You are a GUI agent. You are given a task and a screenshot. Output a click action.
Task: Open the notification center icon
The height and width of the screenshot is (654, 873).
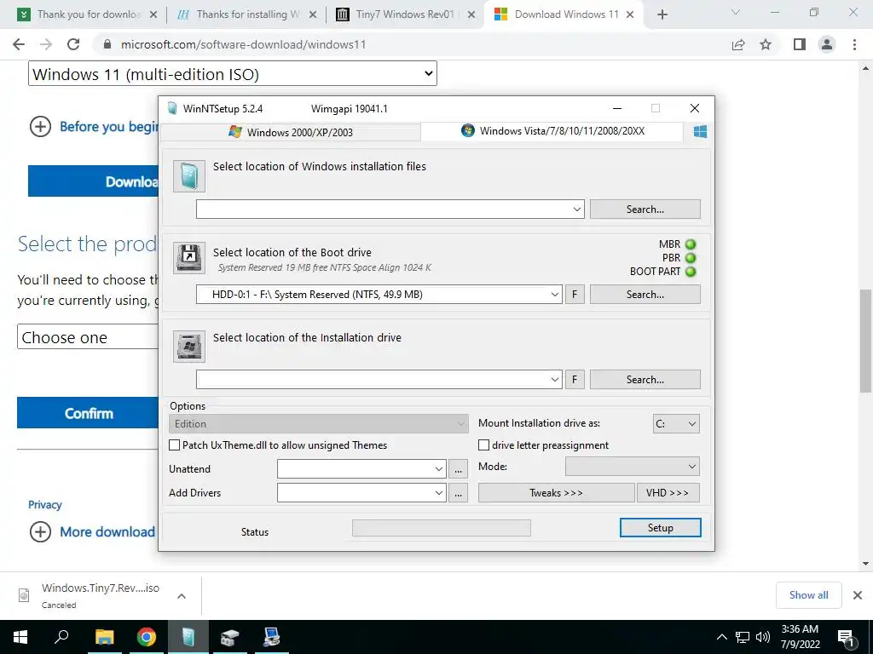tap(846, 637)
